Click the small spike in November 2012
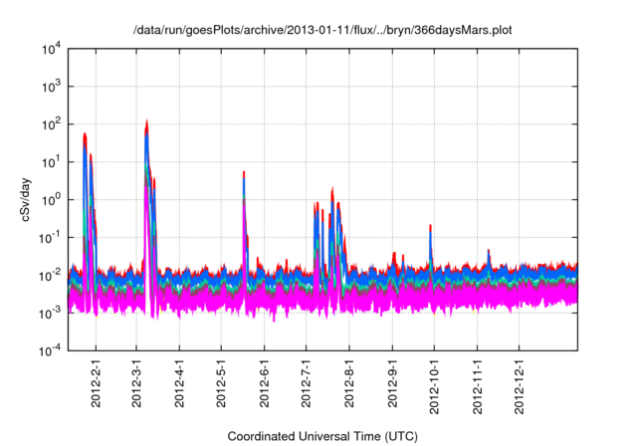 pyautogui.click(x=489, y=252)
